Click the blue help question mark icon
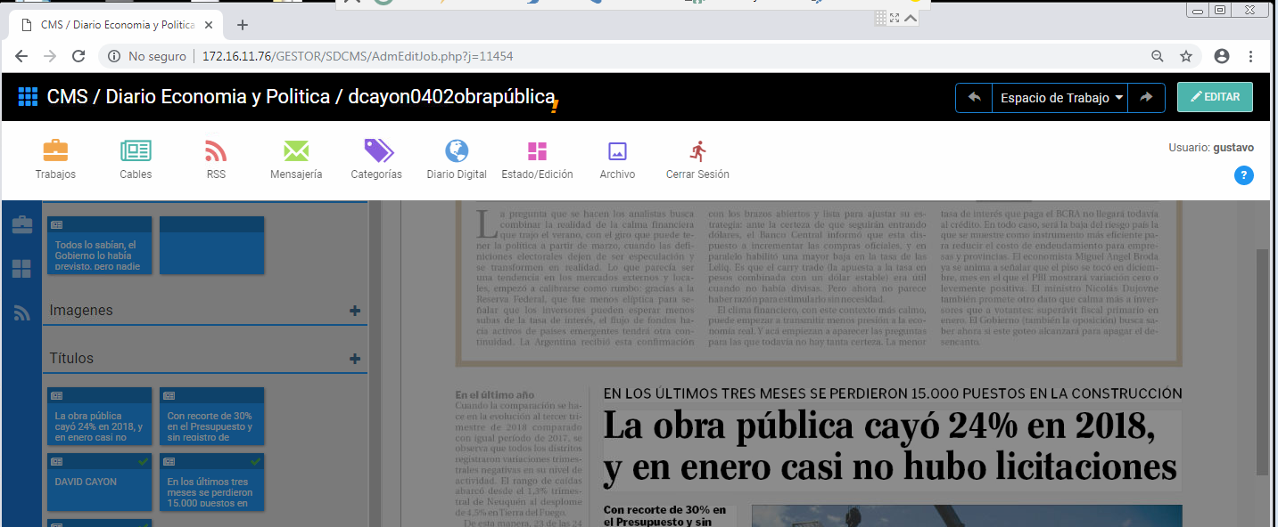1278x527 pixels. [1244, 175]
